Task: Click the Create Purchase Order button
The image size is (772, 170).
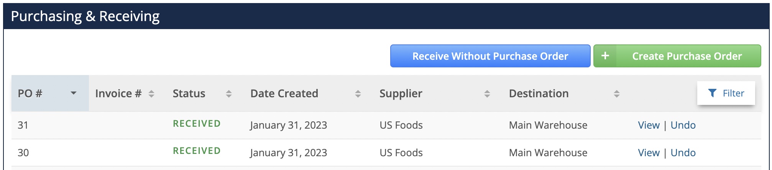Action: (677, 56)
